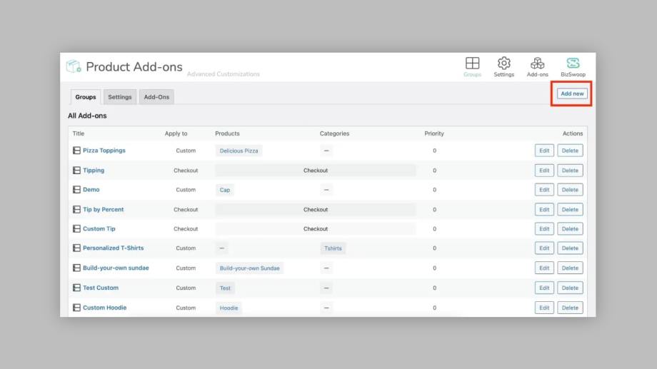Click the Test product tag

click(x=225, y=288)
